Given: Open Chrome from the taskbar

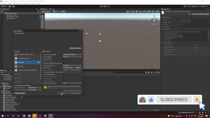Looking at the screenshot, I should click(24, 116).
